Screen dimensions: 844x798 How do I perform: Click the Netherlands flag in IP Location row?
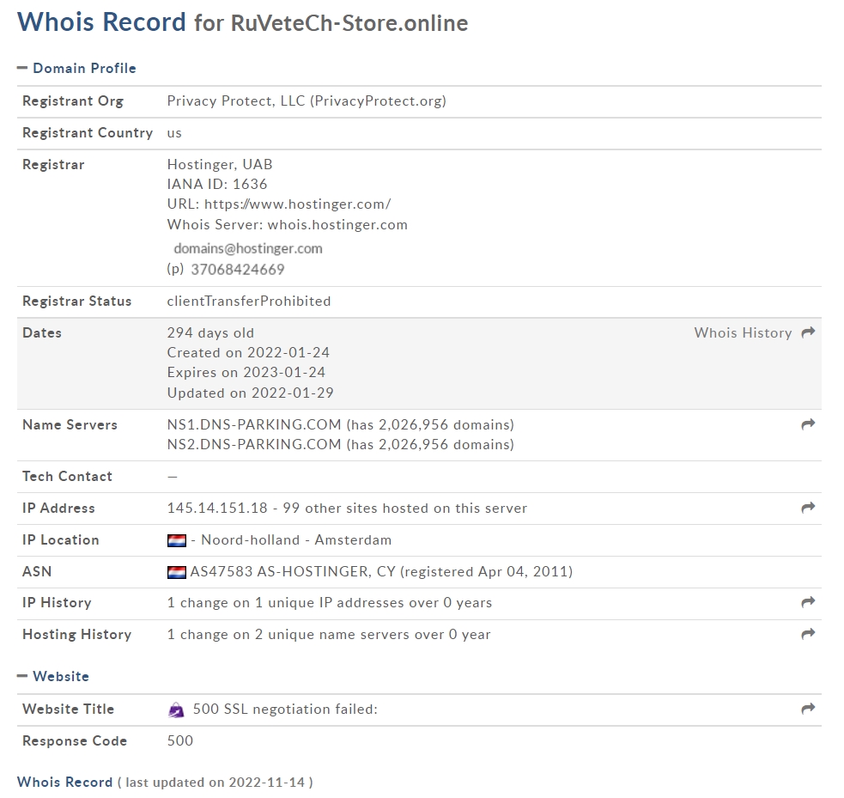pos(177,540)
